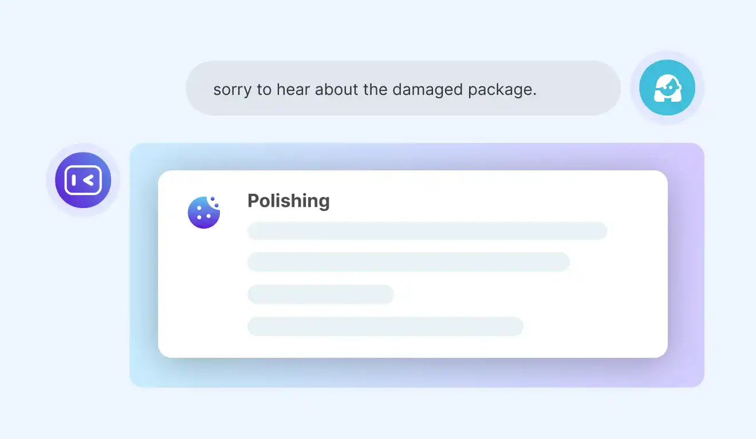The height and width of the screenshot is (439, 756).
Task: Click the bottom placeholder text line
Action: coord(385,326)
